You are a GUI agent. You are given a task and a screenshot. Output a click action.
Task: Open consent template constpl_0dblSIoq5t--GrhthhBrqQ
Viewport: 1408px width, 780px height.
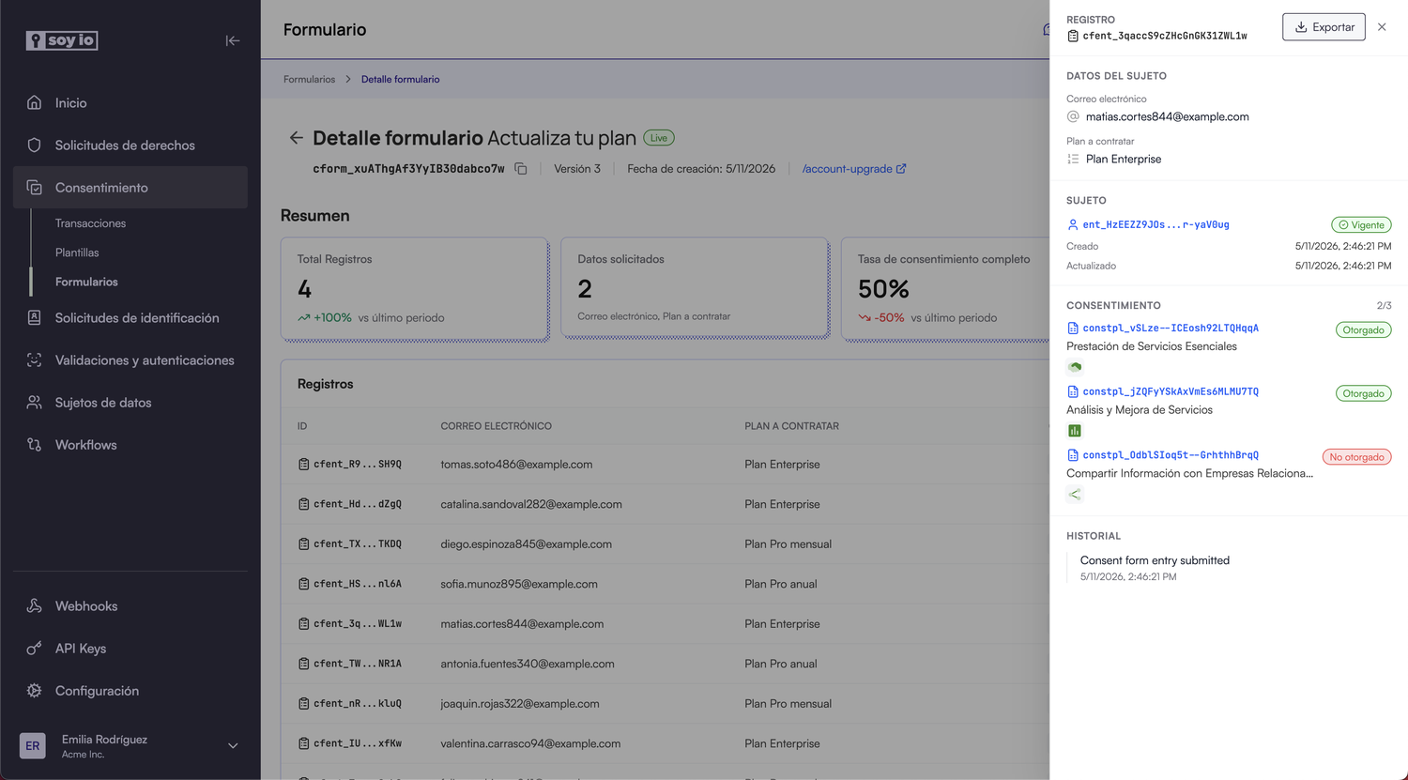[1171, 454]
